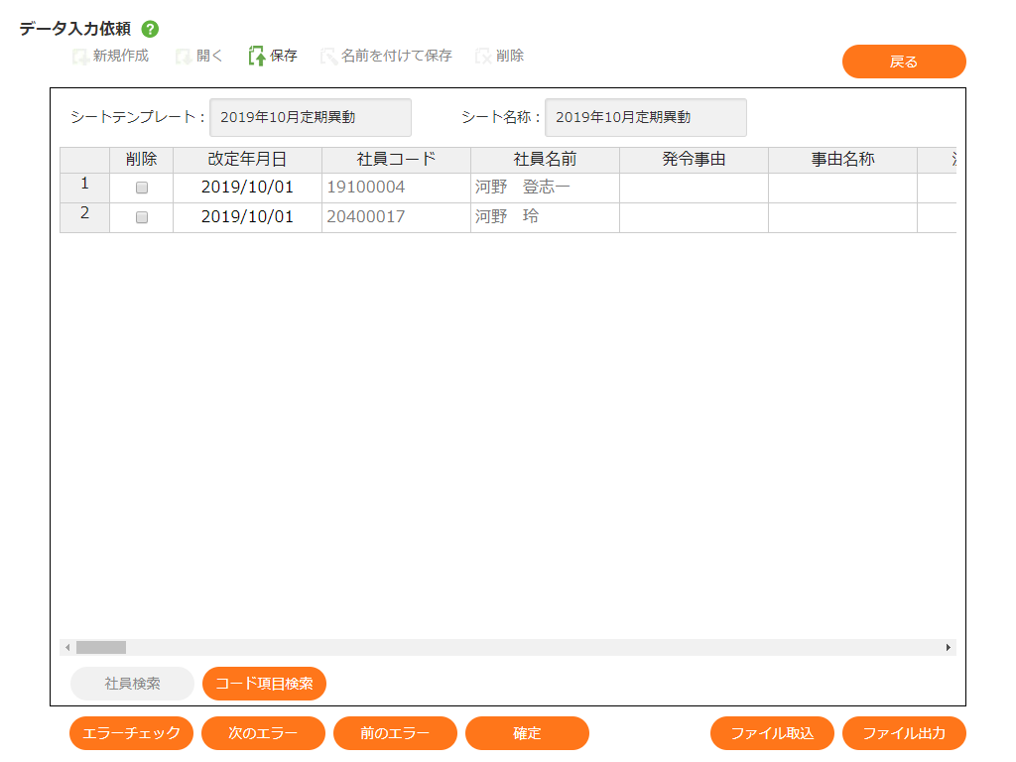Click the horizontal scrollbar thumb
This screenshot has height=762, width=1016.
click(x=101, y=647)
